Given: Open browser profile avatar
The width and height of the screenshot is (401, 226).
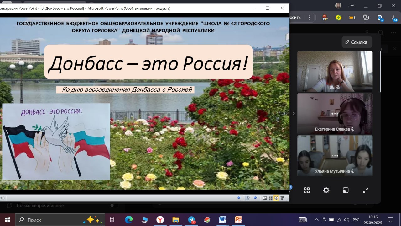Looking at the screenshot, I should (x=338, y=5).
